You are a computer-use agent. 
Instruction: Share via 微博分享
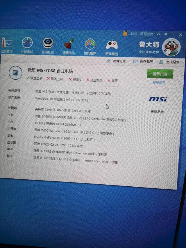coord(116,61)
